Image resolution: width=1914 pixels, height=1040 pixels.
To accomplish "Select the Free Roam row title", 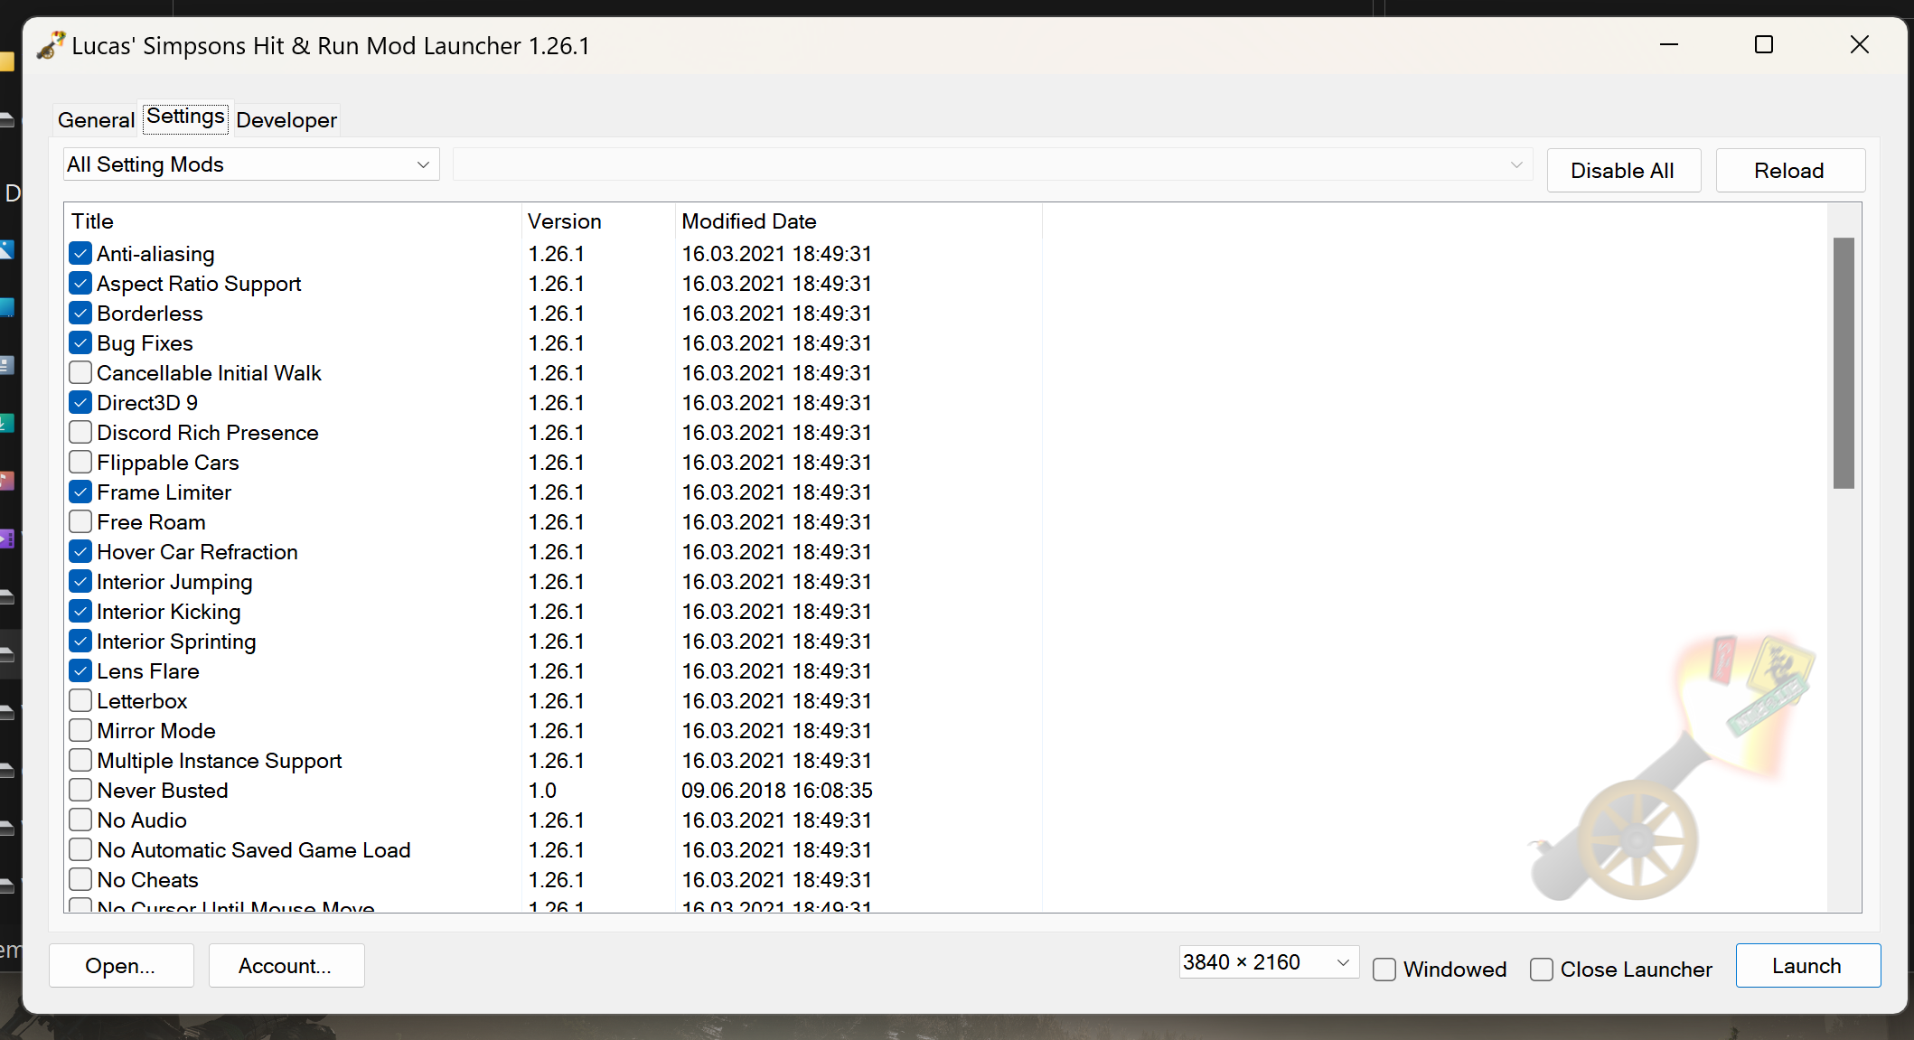I will click(x=152, y=522).
